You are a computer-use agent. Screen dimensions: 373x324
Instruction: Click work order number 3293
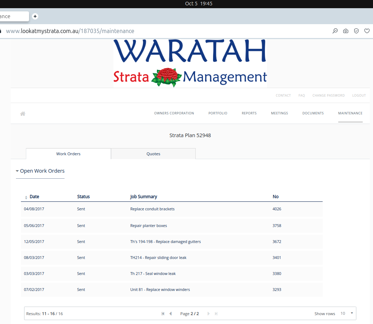[277, 290]
